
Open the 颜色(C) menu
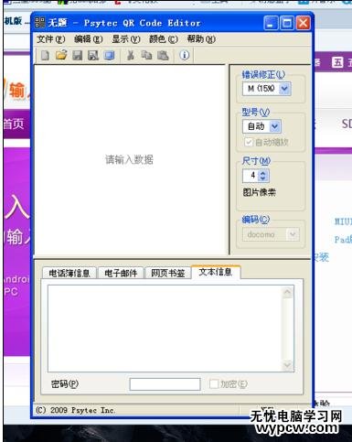coord(164,39)
